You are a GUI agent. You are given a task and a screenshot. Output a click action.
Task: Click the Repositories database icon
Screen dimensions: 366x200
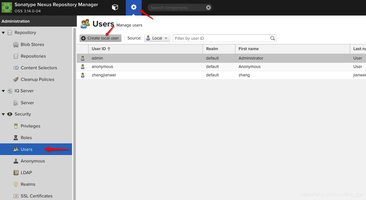(16, 56)
